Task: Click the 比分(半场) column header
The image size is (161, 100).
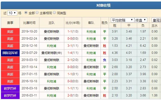Action: 73,23
